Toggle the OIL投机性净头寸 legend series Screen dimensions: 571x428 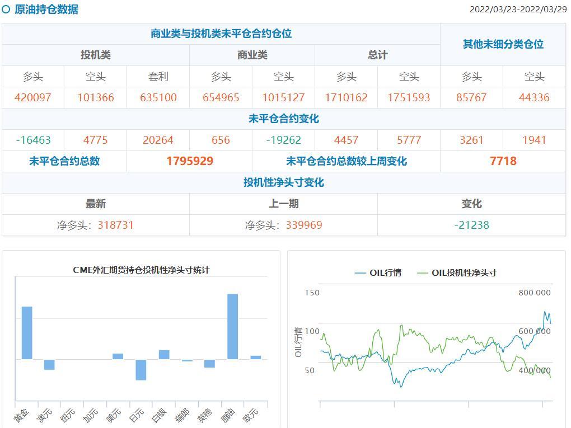point(457,273)
